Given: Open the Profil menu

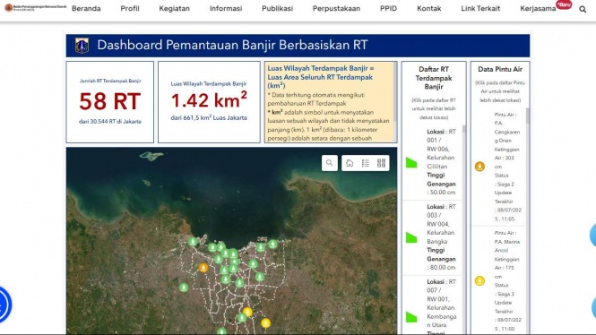Looking at the screenshot, I should [130, 8].
